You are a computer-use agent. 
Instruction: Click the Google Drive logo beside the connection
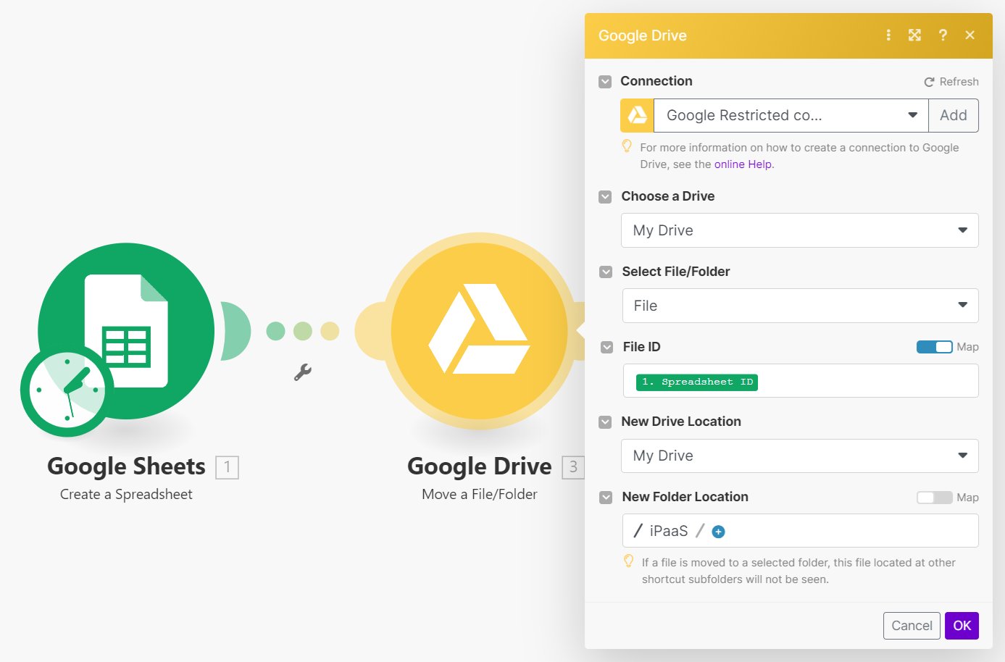[637, 115]
